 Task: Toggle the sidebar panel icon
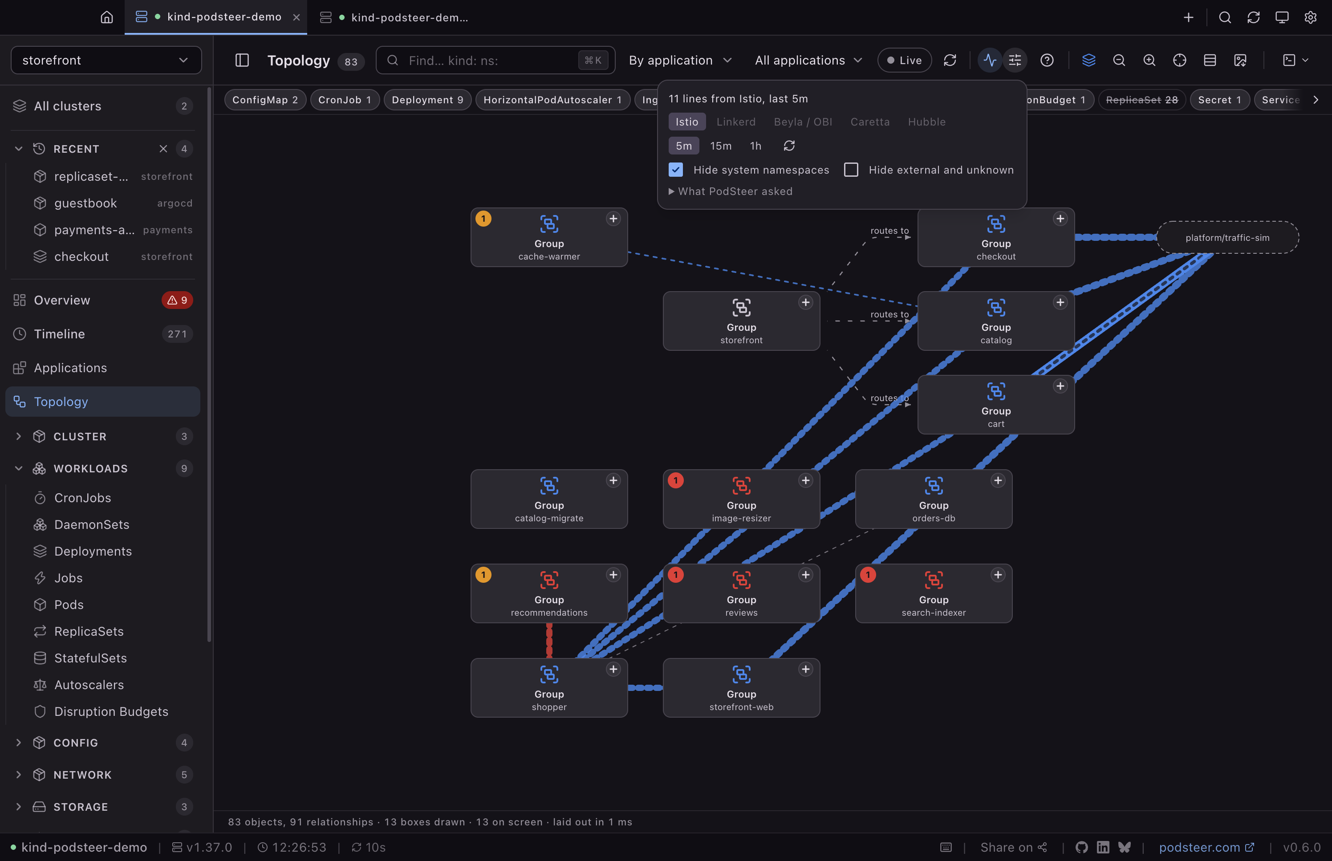[242, 61]
